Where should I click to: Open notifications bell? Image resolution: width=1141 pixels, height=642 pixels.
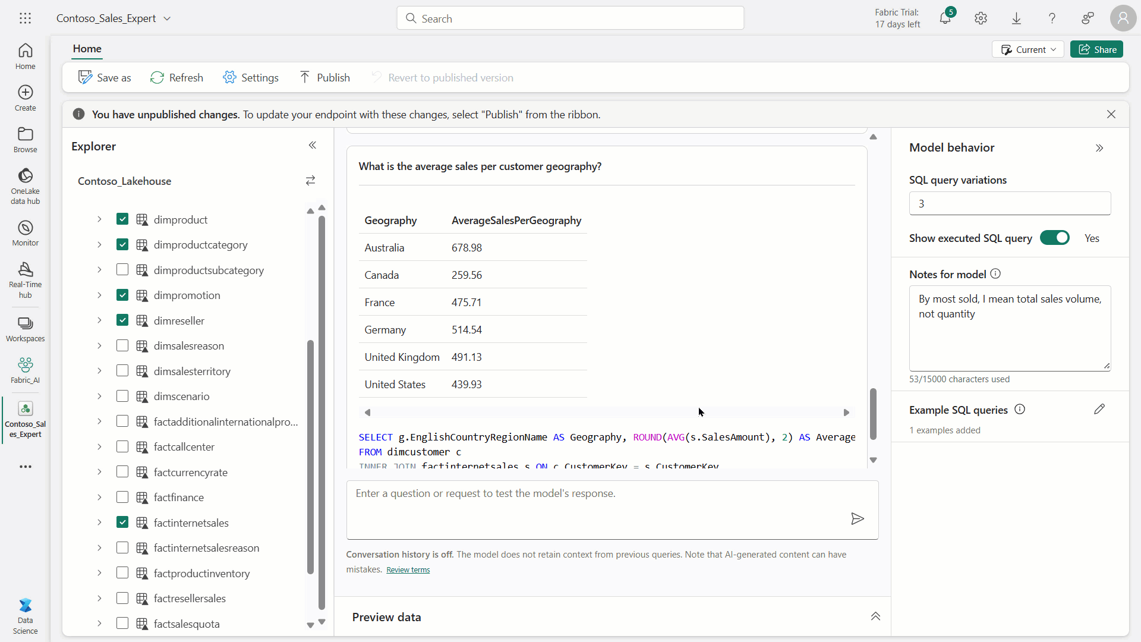tap(945, 18)
